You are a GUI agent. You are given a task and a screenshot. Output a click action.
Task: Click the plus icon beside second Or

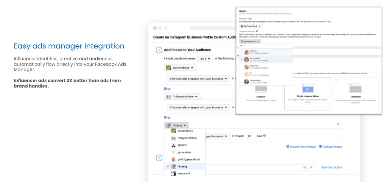[165, 117]
